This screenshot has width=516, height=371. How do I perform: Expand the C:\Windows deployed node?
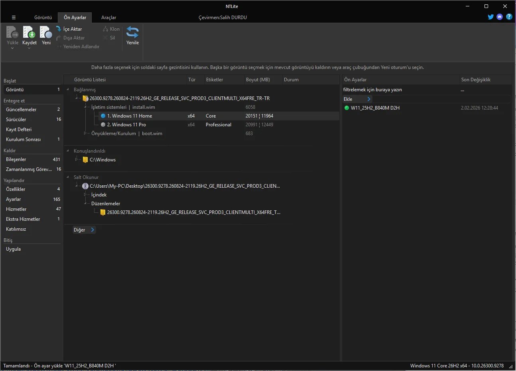tap(76, 159)
